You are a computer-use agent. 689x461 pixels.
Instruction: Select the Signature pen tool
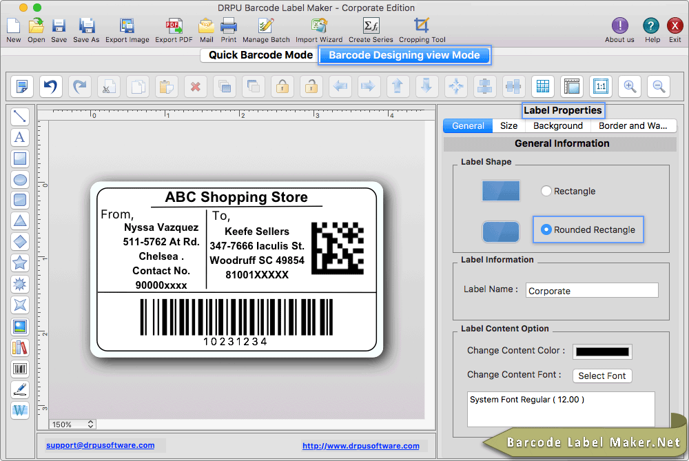[x=20, y=389]
